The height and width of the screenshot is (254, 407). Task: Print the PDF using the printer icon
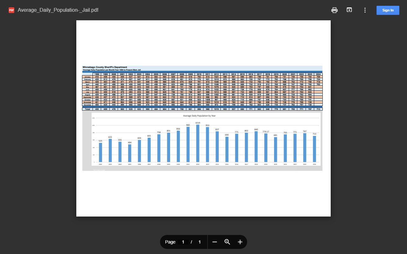click(x=335, y=10)
